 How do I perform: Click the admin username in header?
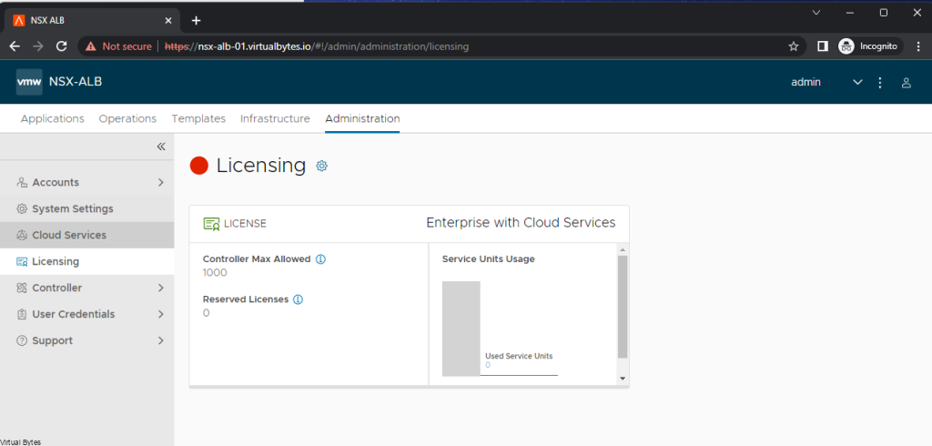(805, 82)
